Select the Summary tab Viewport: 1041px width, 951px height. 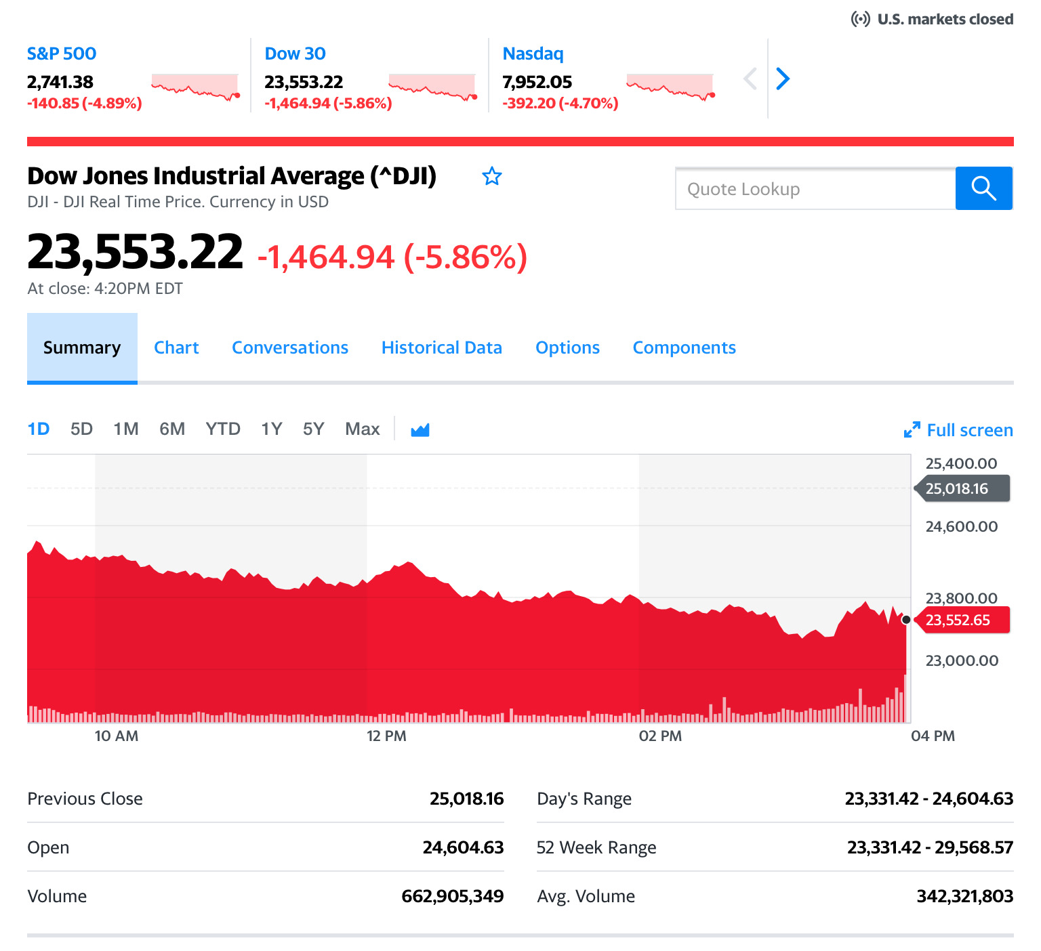(x=82, y=348)
